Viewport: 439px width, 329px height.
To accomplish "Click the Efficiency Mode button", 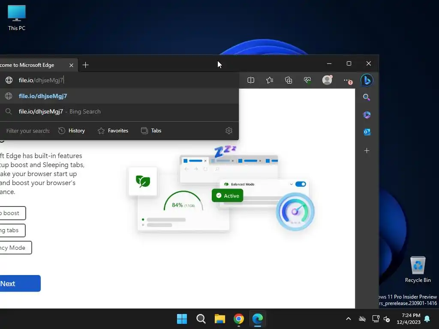I will [16, 248].
